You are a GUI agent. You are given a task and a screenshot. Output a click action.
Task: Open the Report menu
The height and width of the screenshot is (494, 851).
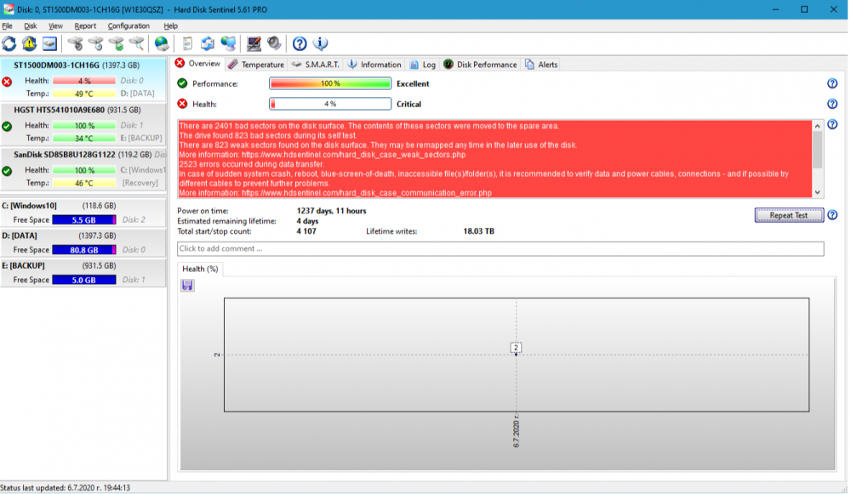[85, 26]
